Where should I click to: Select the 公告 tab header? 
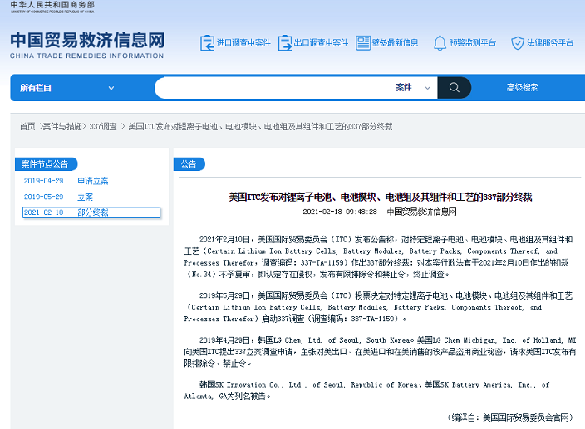189,164
